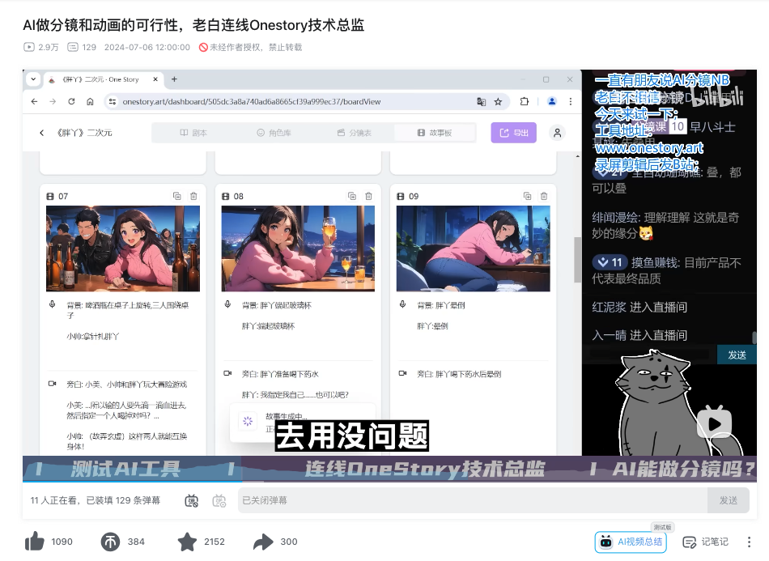This screenshot has height=561, width=769.
Task: Click the browser home icon
Action: point(90,101)
